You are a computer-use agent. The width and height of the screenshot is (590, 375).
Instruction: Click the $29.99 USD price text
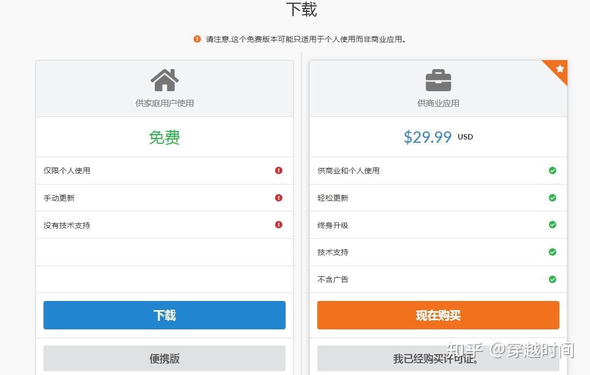(x=438, y=137)
